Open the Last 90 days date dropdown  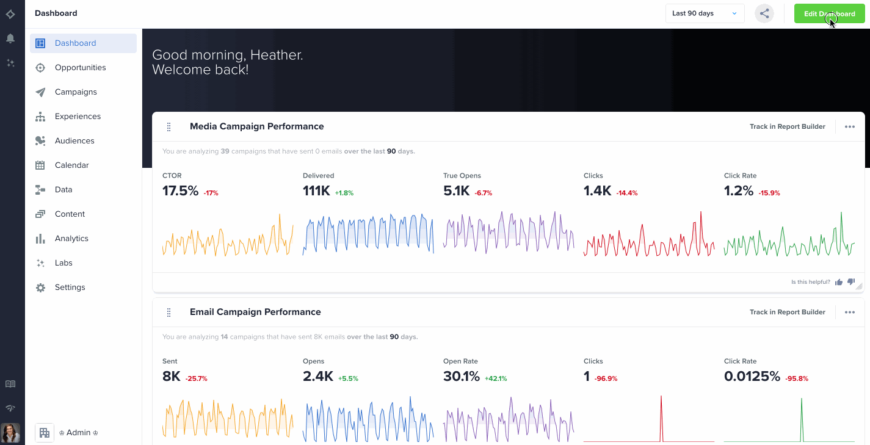click(x=705, y=13)
